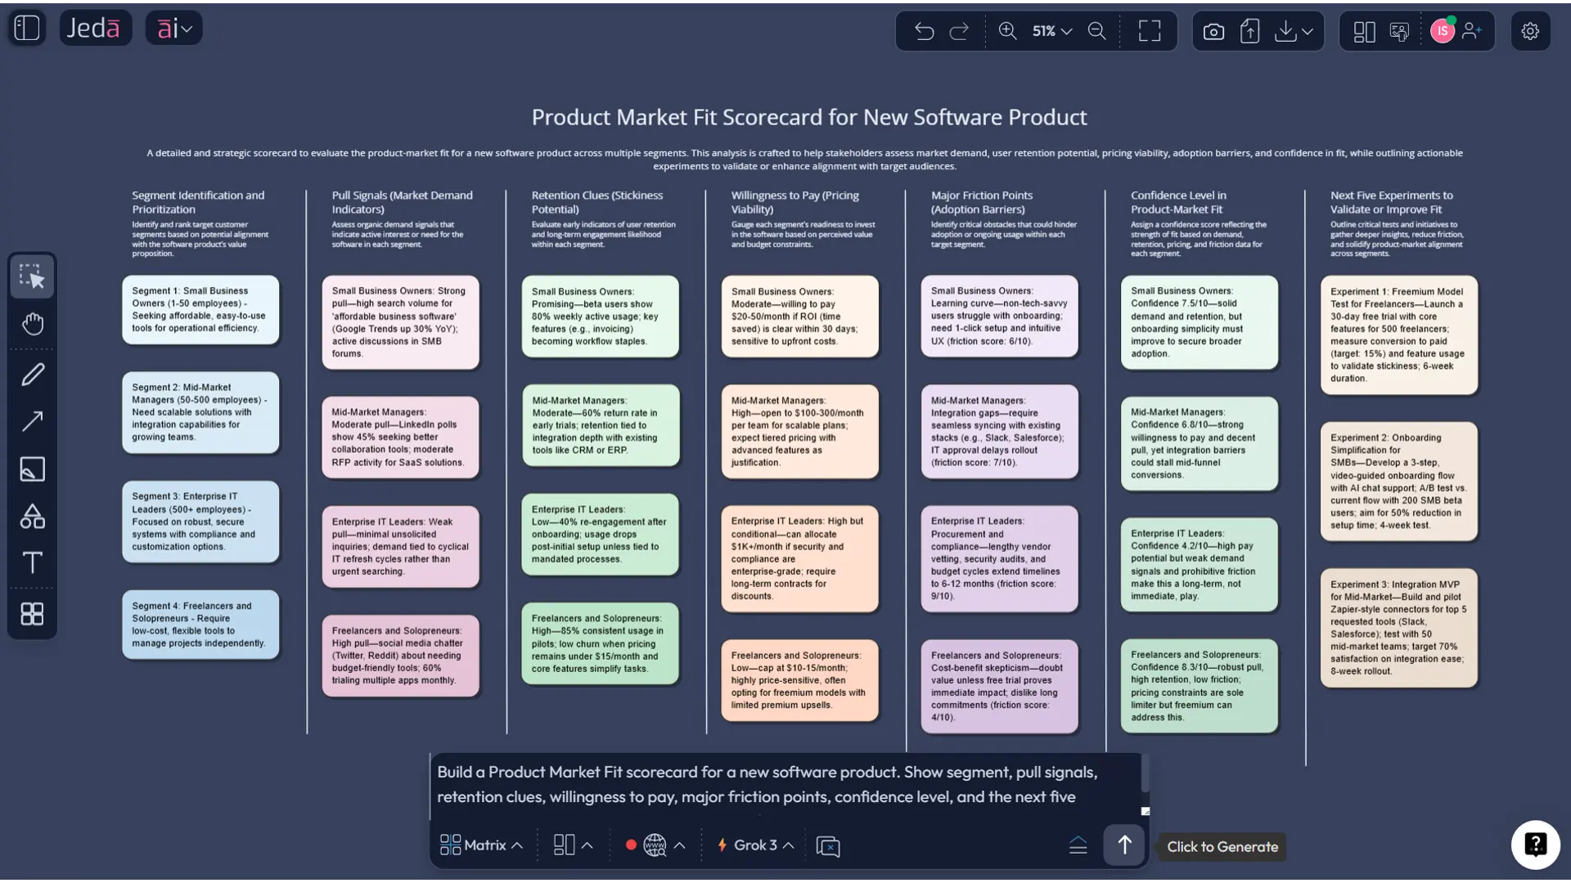Select the Pencil drawing tool
The width and height of the screenshot is (1571, 883).
32,374
